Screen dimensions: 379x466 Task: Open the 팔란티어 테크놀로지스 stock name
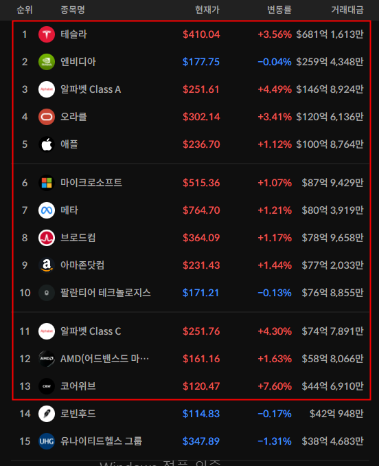point(105,293)
